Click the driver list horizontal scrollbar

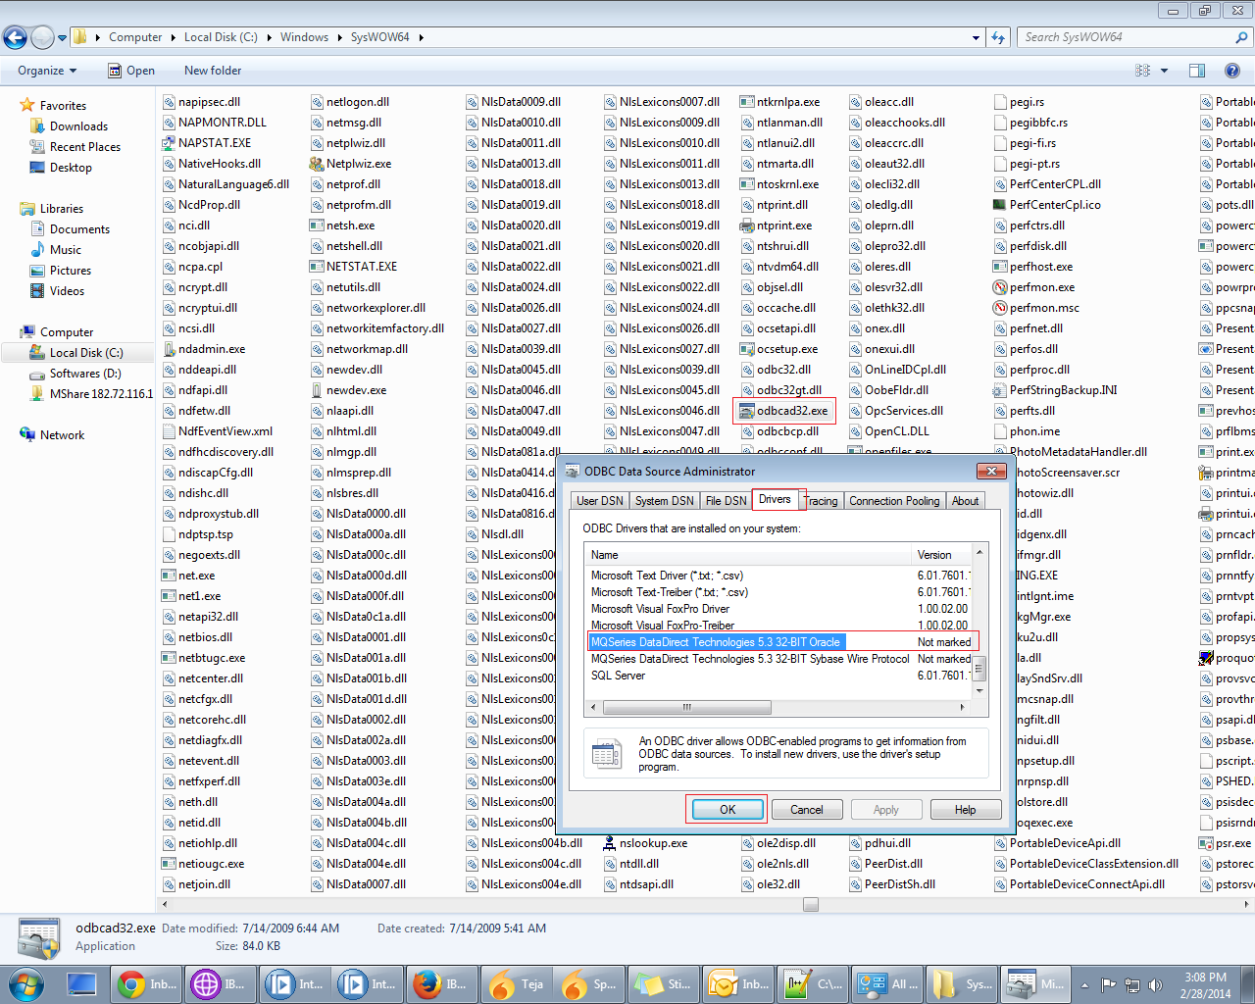(x=687, y=707)
